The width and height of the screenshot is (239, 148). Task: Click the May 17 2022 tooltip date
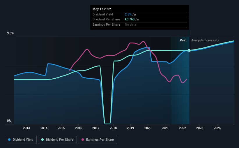coord(102,9)
